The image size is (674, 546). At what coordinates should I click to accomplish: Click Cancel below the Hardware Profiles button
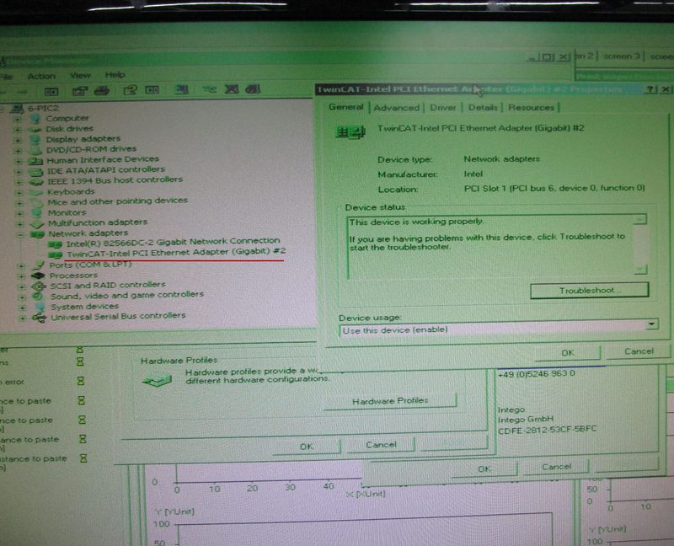(381, 445)
